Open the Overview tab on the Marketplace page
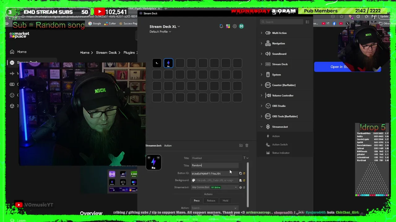This screenshot has width=396, height=222. tap(91, 213)
